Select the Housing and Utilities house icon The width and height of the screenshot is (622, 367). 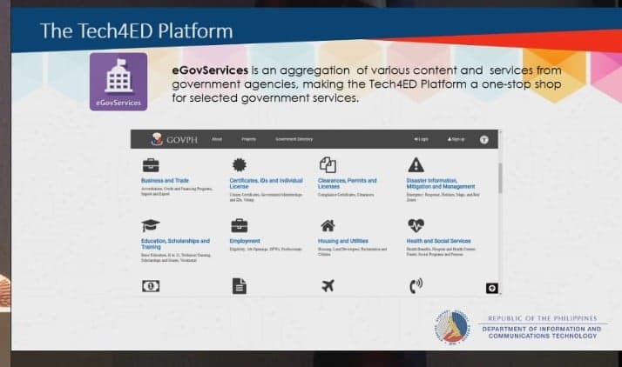(x=328, y=225)
